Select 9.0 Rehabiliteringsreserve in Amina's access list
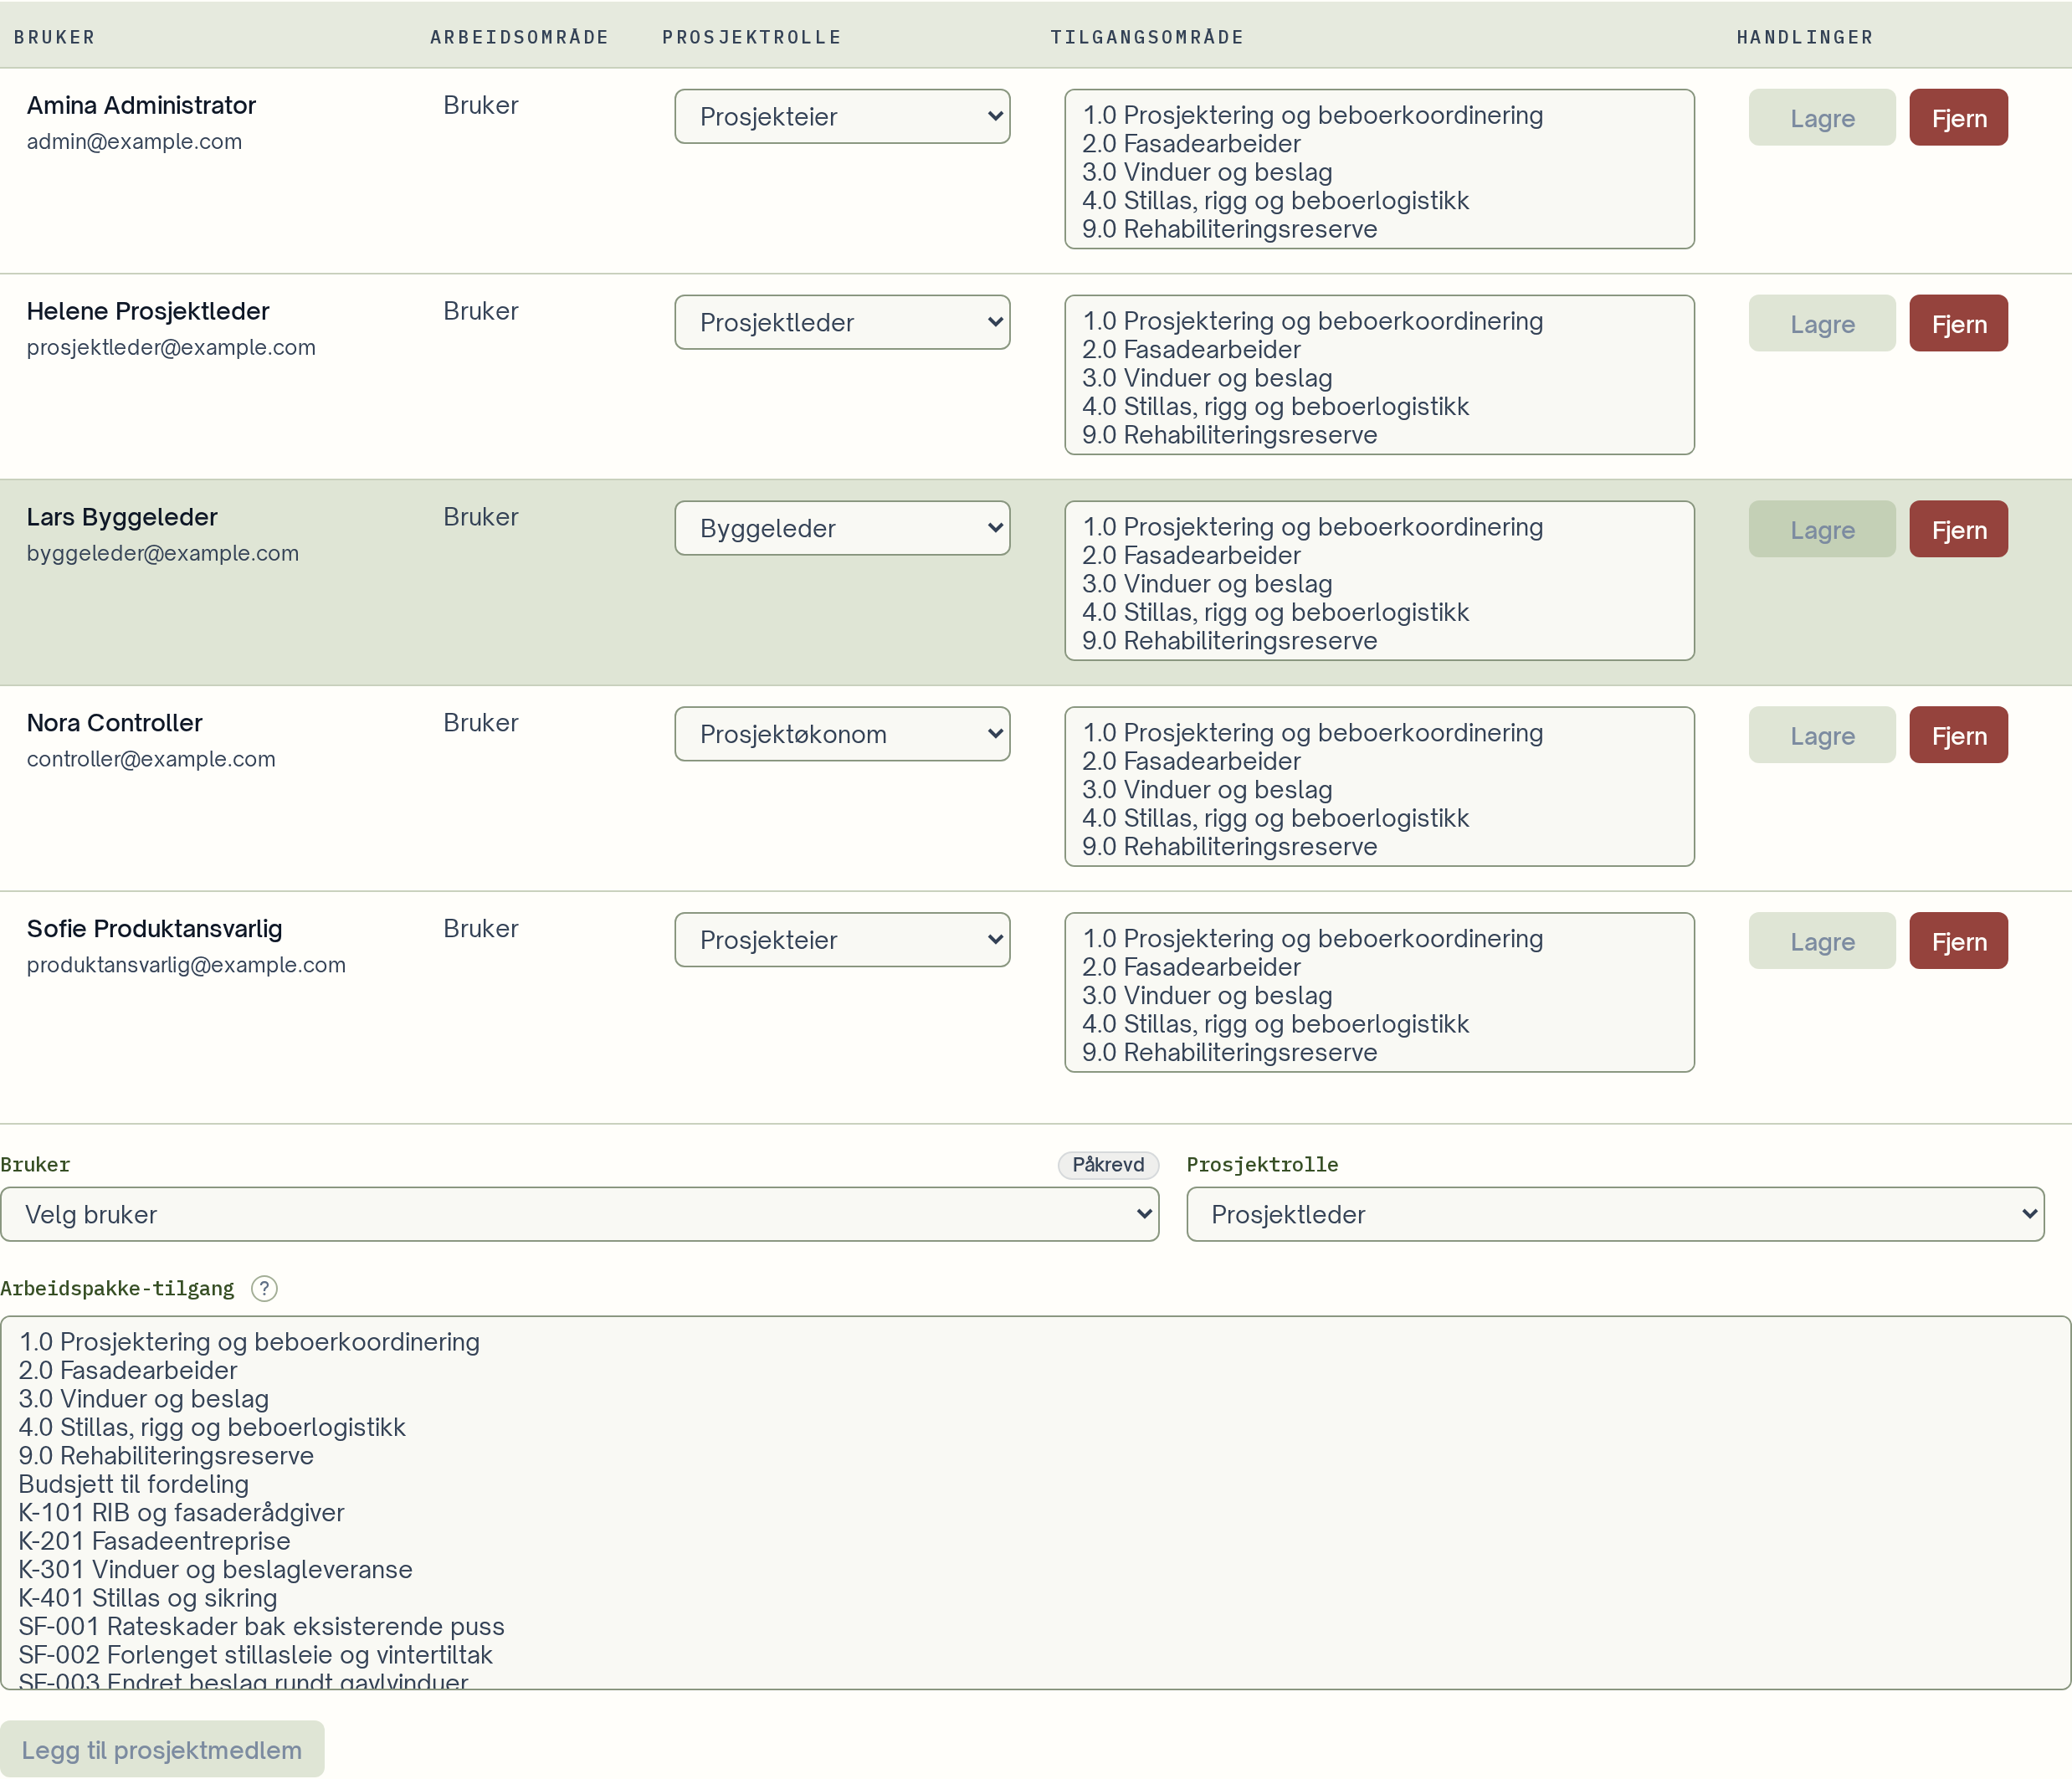Image resolution: width=2072 pixels, height=1779 pixels. [x=1379, y=230]
